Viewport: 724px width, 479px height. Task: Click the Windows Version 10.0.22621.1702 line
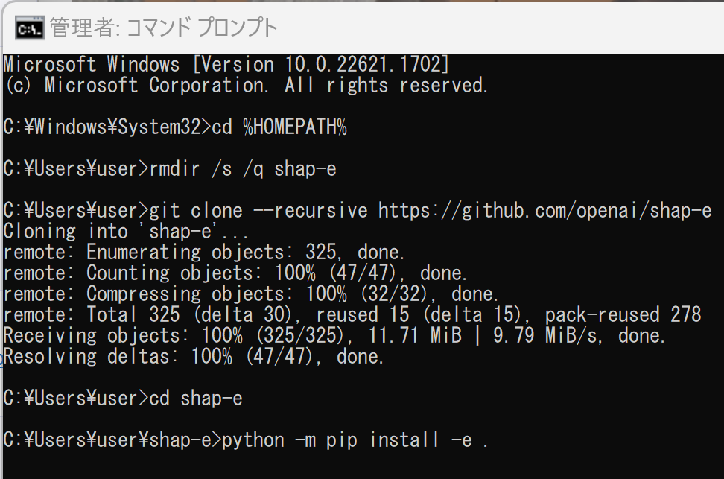click(226, 64)
